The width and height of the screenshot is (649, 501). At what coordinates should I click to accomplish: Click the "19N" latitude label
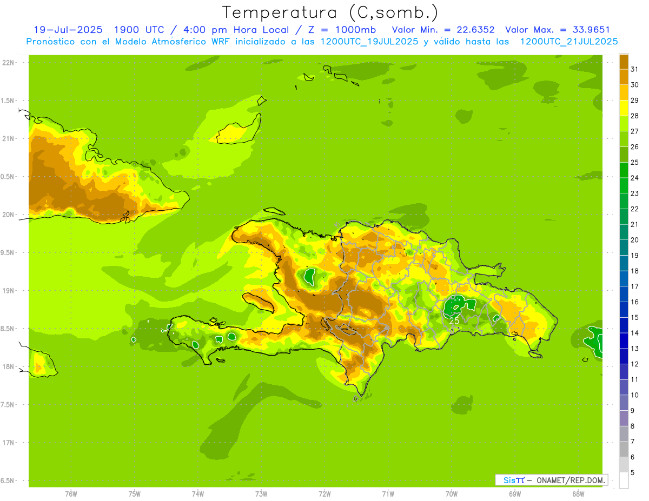click(8, 291)
